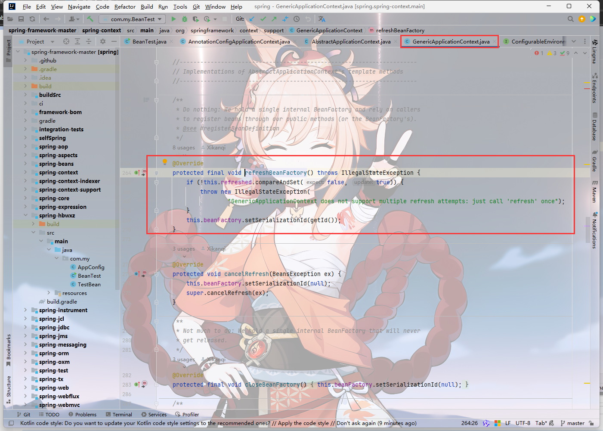Screen dimensions: 603x431
Task: Collapse all in the Project panel
Action: click(89, 41)
